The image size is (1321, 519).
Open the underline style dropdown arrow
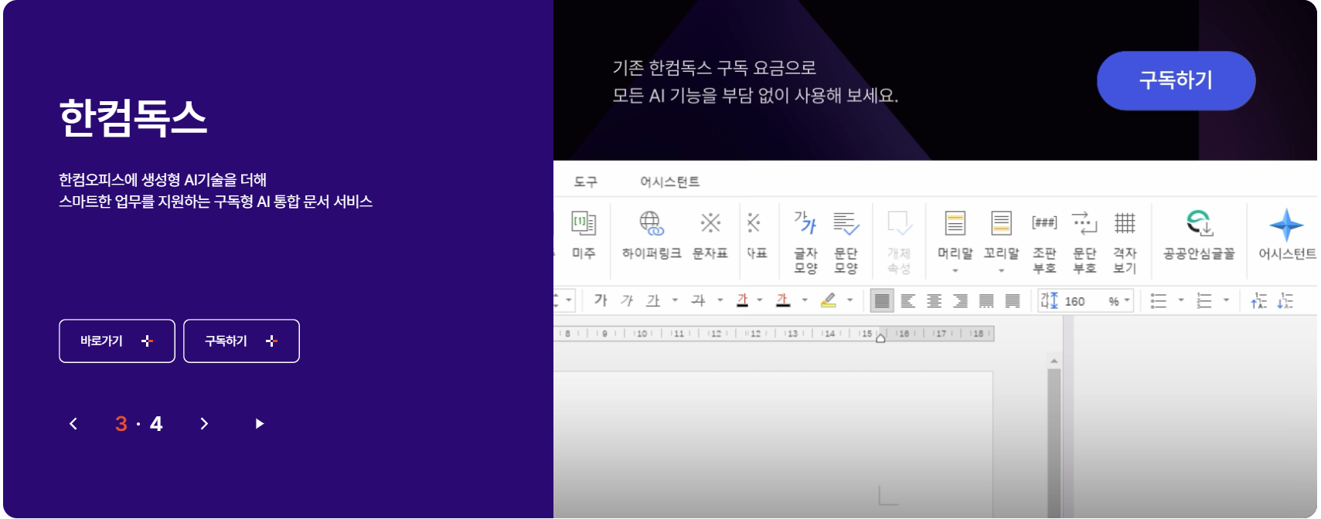pyautogui.click(x=675, y=300)
